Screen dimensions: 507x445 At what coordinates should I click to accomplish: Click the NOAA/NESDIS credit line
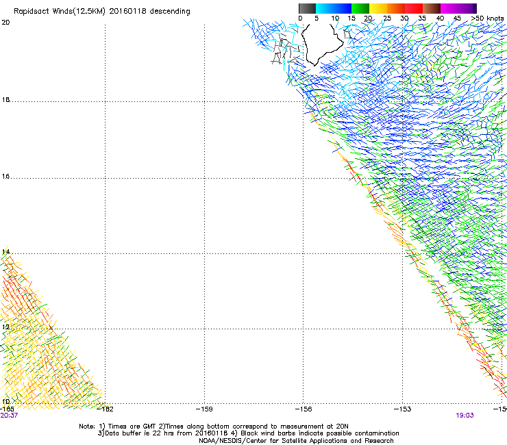296,441
